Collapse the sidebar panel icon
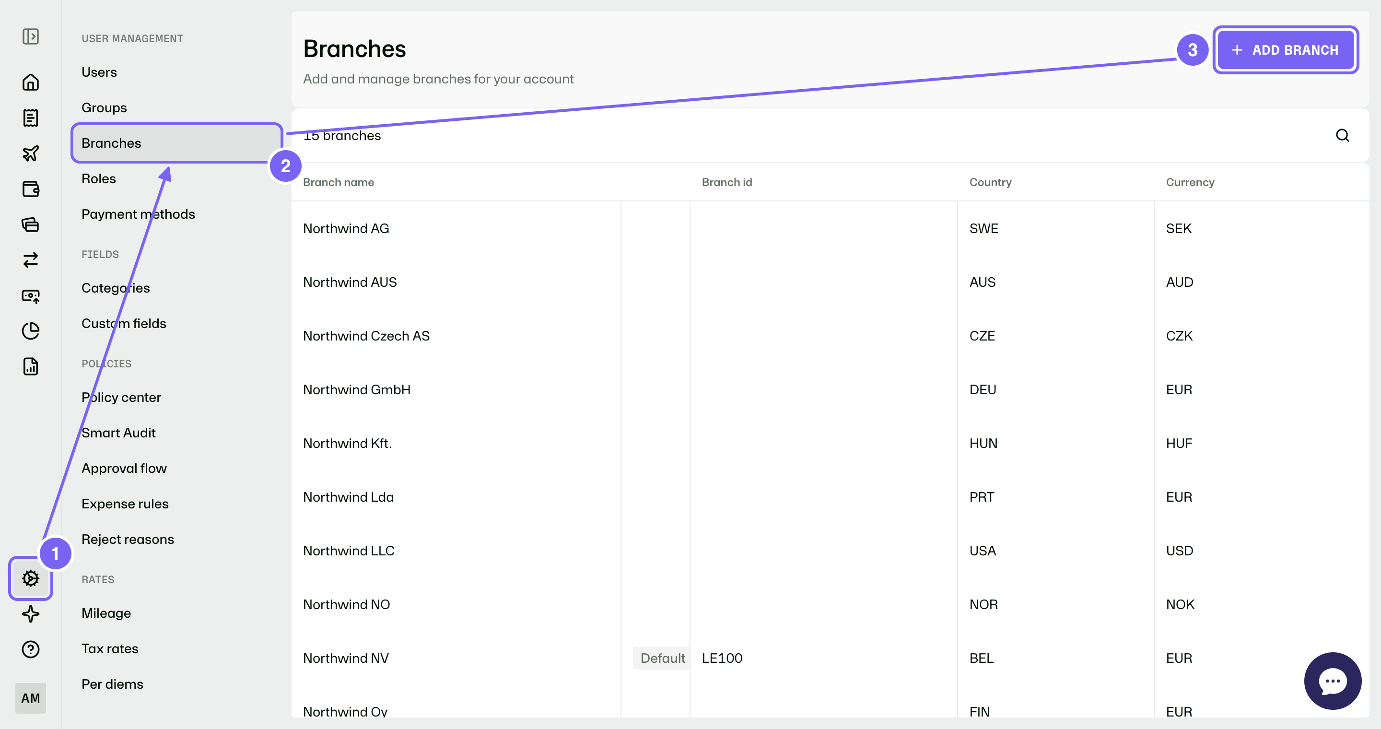Image resolution: width=1381 pixels, height=729 pixels. click(x=31, y=36)
